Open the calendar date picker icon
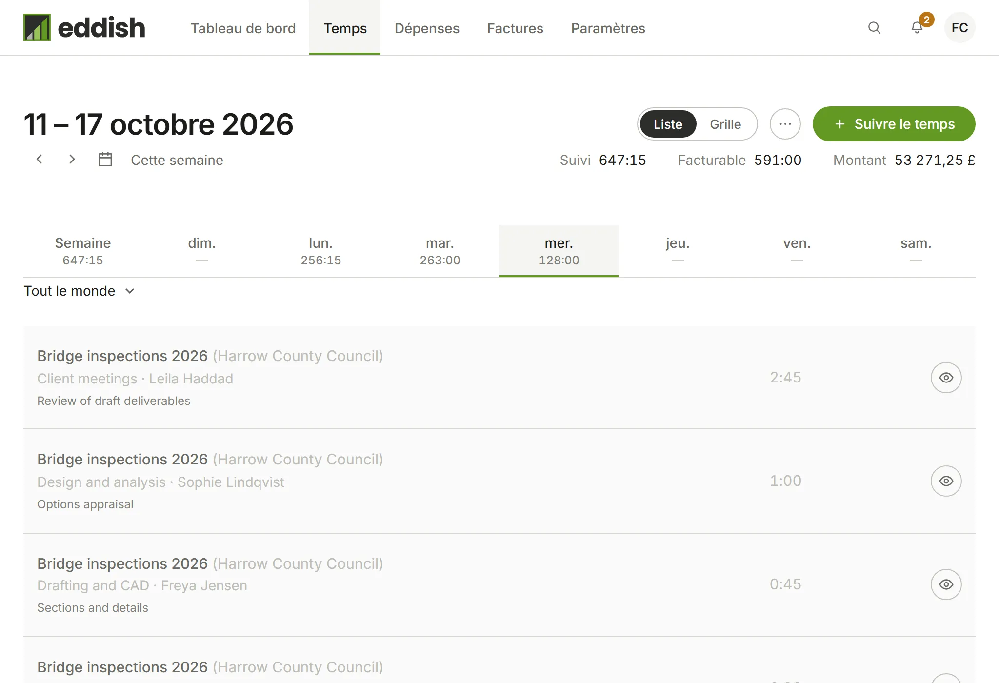 click(105, 160)
